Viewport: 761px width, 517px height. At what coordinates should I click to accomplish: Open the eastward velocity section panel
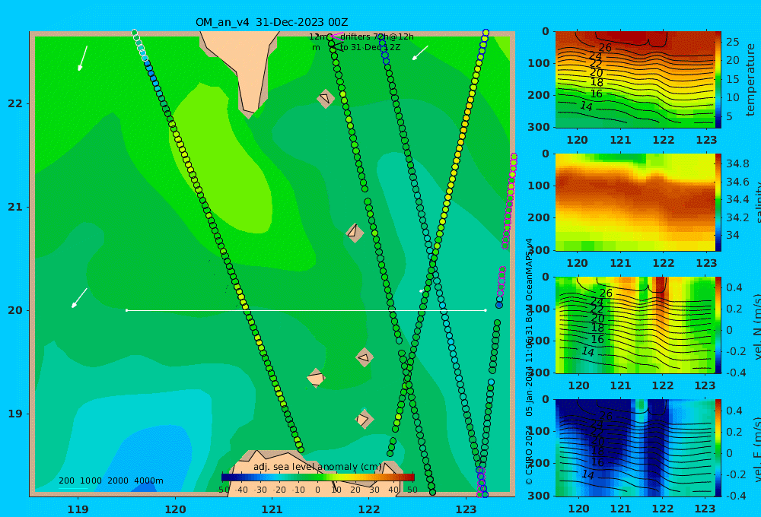(635, 448)
